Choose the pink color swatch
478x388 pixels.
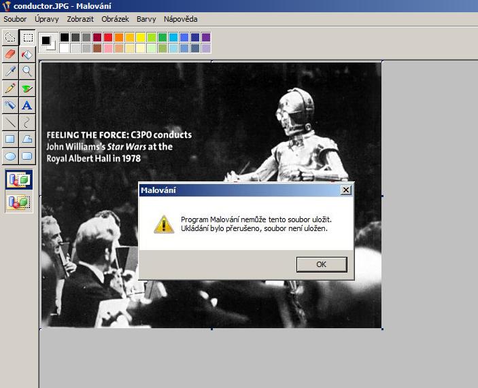108,48
